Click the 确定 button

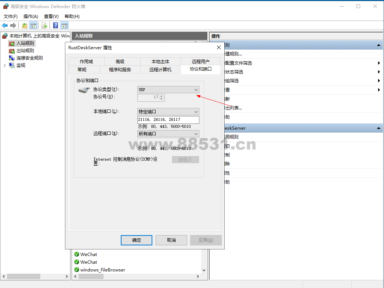coord(137,240)
